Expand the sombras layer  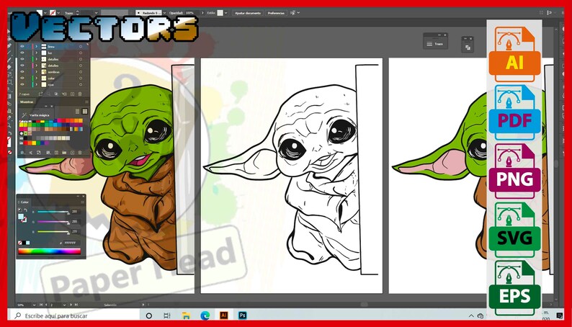[37, 72]
